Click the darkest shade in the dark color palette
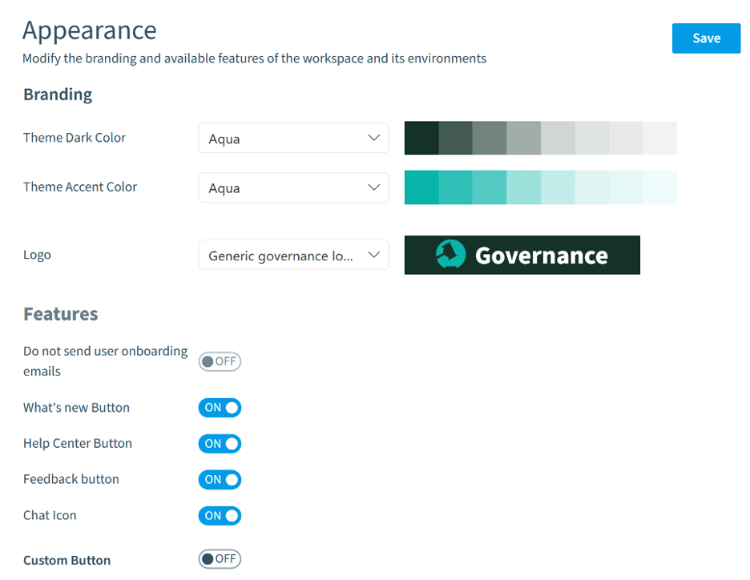750x580 pixels. pos(422,138)
